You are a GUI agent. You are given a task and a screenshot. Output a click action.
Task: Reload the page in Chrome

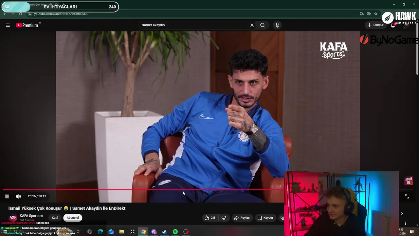coord(20,14)
